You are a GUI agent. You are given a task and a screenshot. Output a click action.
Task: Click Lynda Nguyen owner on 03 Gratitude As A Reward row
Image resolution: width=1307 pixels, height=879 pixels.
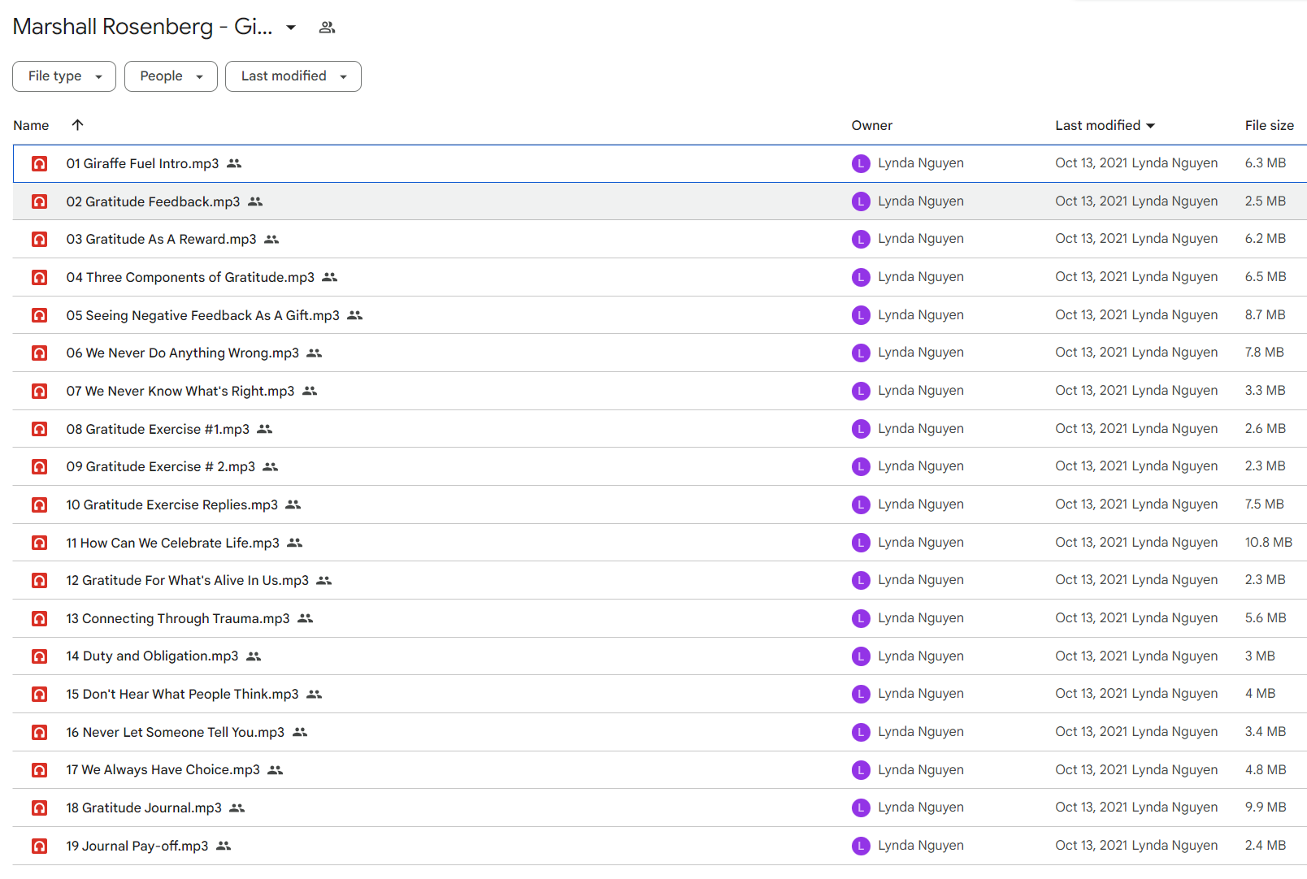tap(921, 238)
